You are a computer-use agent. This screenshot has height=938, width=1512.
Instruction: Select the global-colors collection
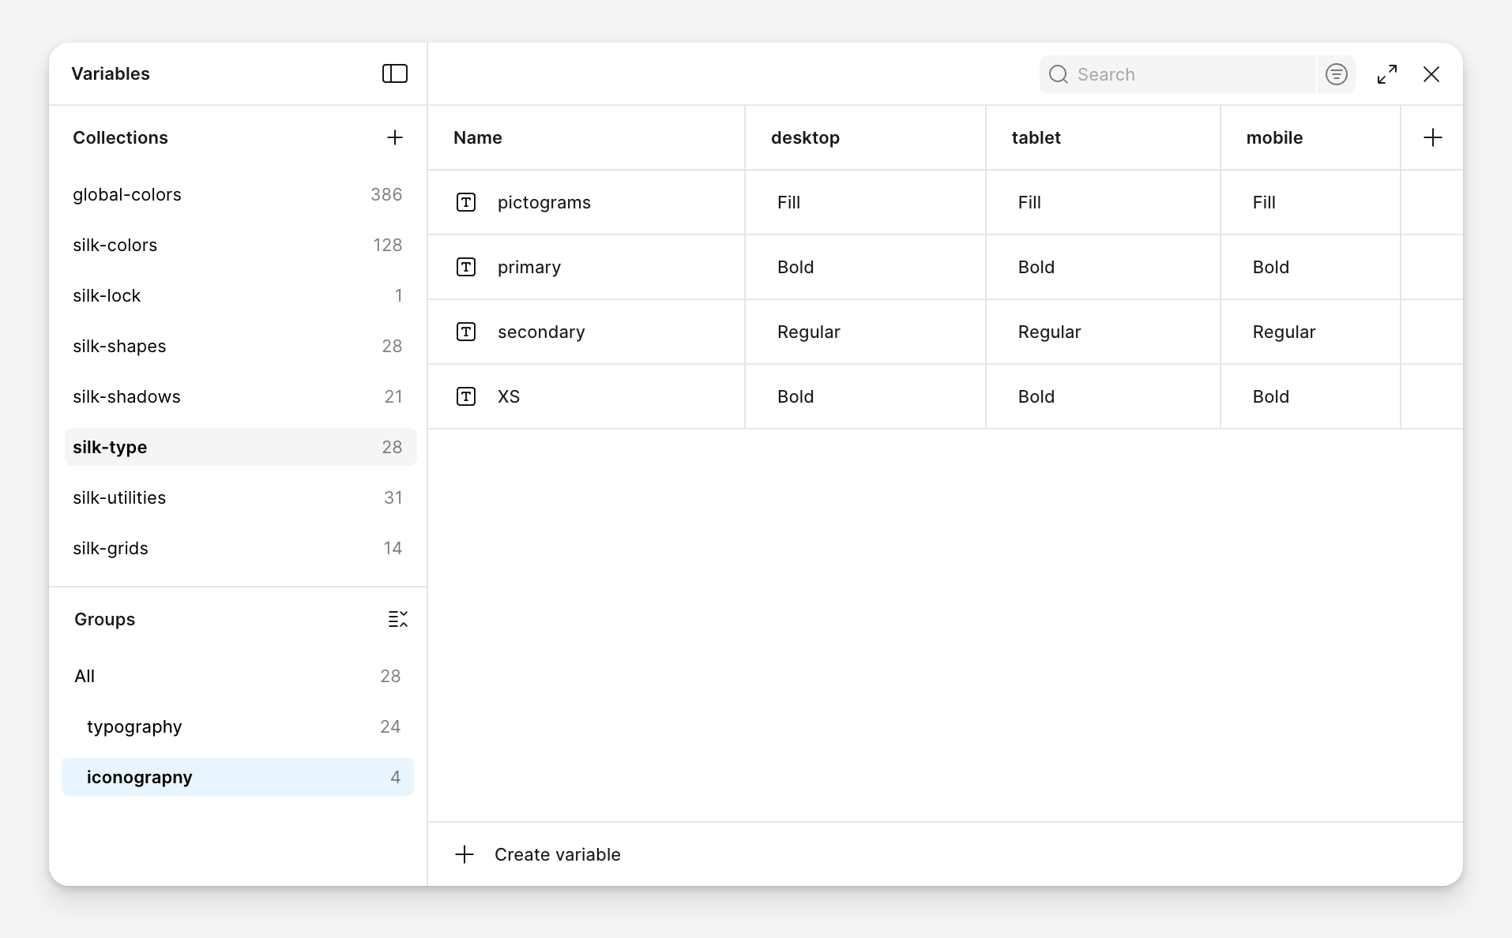pyautogui.click(x=127, y=194)
